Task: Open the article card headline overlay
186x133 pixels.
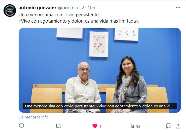Action: pyautogui.click(x=100, y=106)
